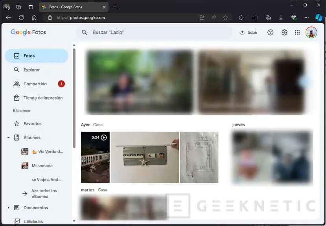Open the 0:24 video thumbnail

click(95, 157)
